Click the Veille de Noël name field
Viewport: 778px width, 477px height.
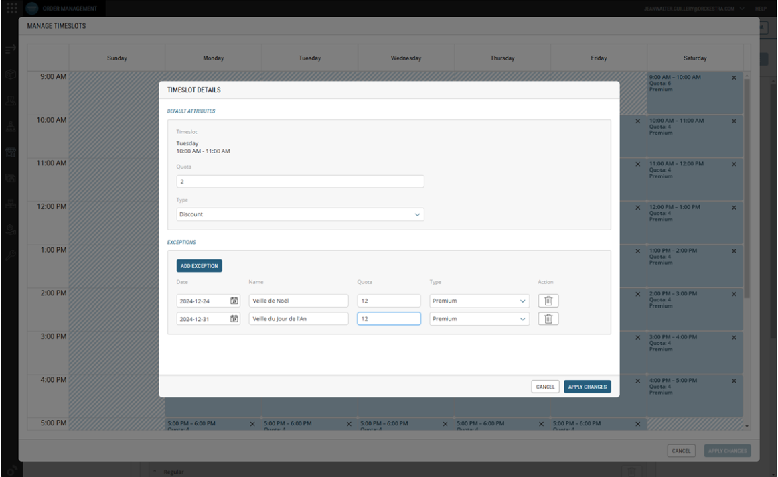coord(298,301)
